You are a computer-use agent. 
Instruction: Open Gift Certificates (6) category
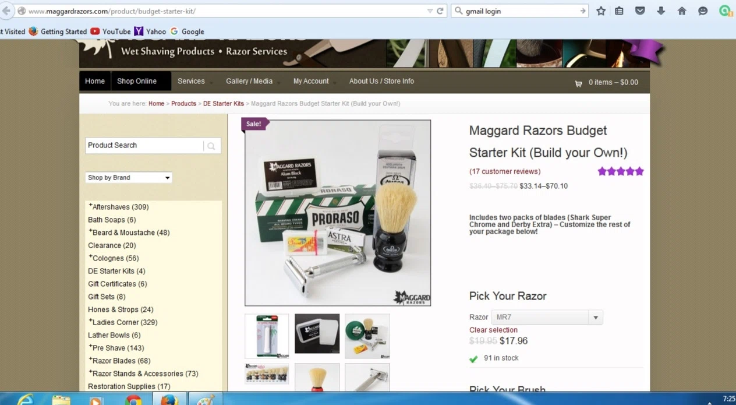(x=118, y=284)
